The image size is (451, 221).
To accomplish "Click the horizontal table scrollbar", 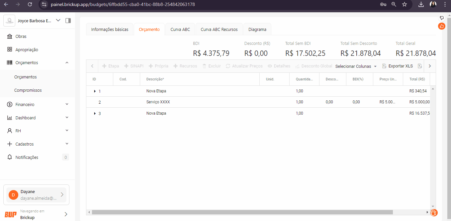I will [x=242, y=212].
